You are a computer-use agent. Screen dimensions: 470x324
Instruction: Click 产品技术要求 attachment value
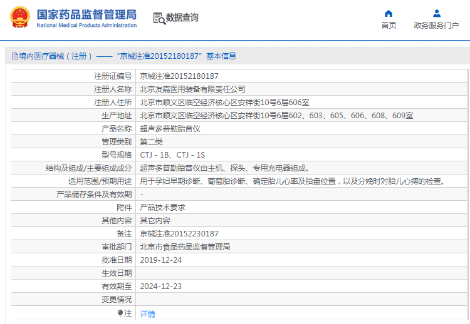[162, 207]
